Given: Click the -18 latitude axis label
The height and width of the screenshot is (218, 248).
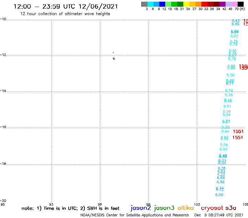Looking at the screenshot, I should coord(3,164).
